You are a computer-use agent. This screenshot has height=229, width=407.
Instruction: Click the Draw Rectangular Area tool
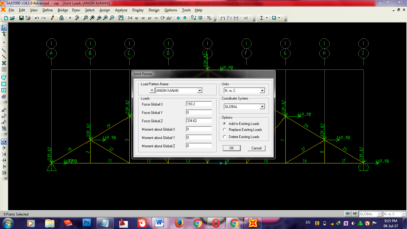coord(4,84)
